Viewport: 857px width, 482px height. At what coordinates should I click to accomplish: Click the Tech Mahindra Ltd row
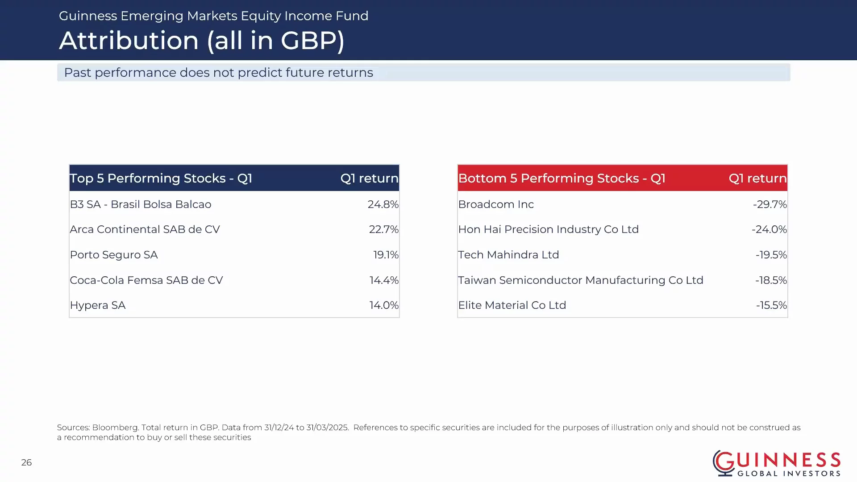[x=623, y=255]
